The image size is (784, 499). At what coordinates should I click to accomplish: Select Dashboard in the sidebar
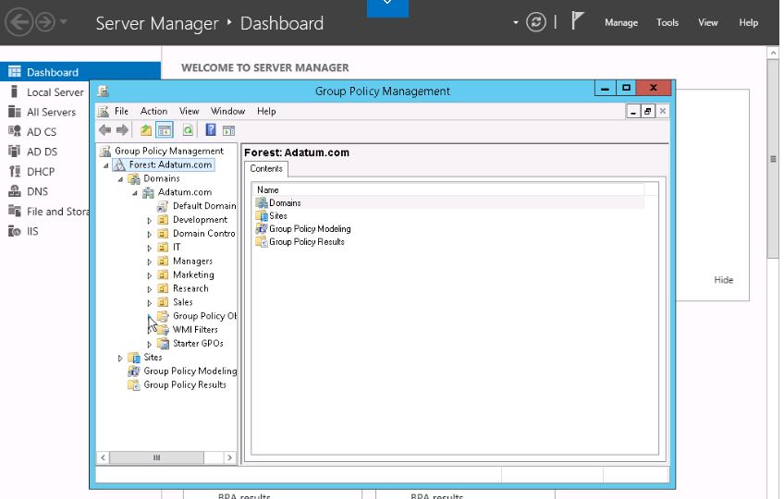pos(80,72)
